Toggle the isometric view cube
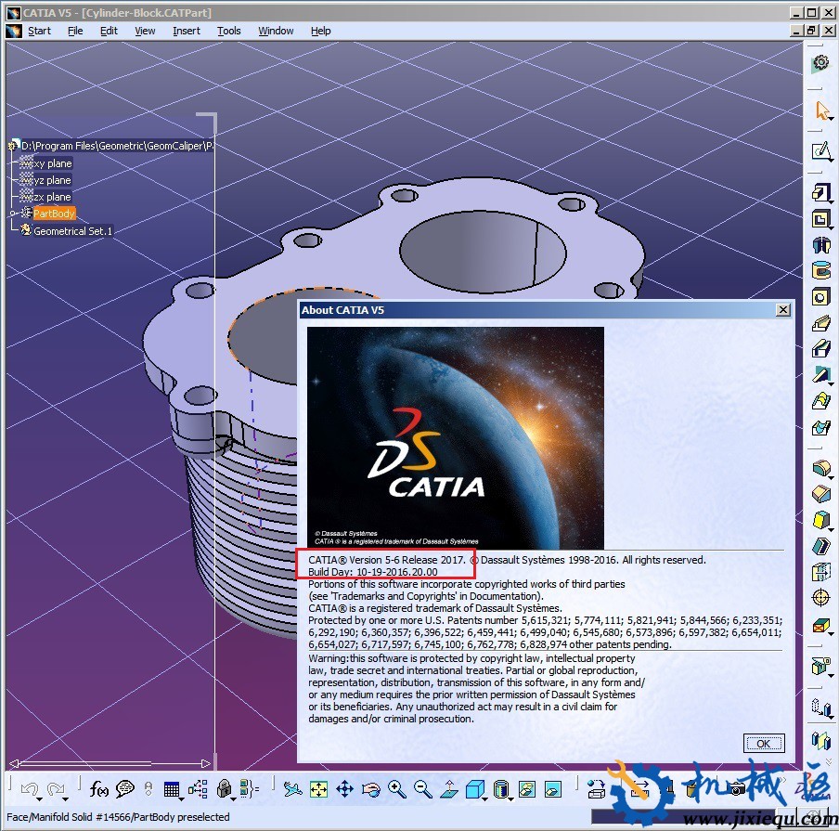 [x=475, y=789]
